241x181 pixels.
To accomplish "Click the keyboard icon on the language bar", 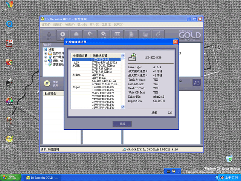I will tap(169, 171).
